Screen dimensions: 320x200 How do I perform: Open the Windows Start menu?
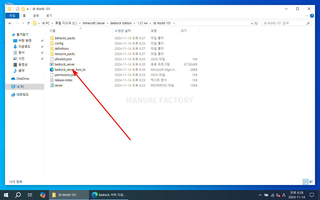(6, 195)
